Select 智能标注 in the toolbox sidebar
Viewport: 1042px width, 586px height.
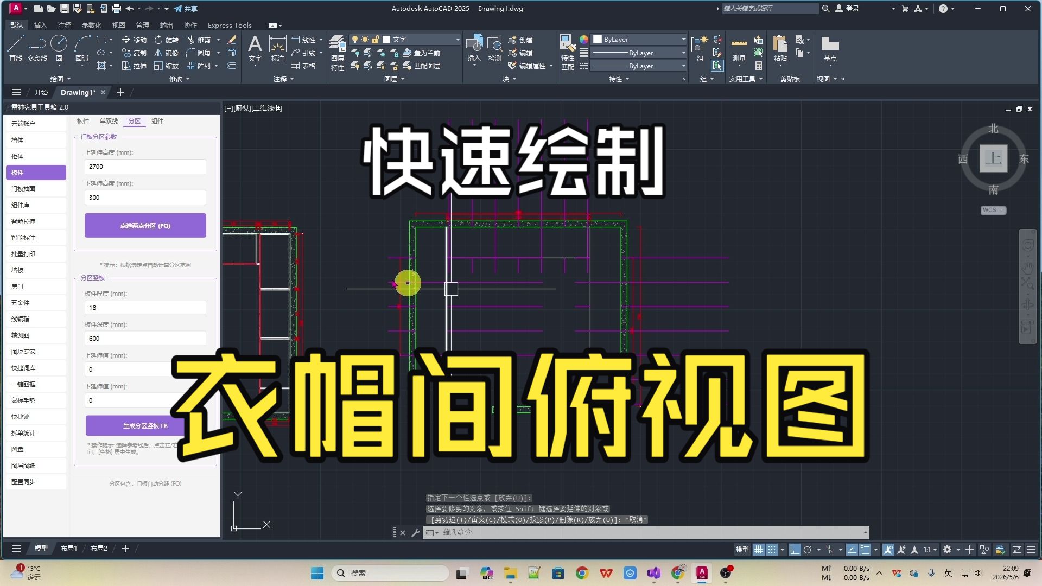click(x=36, y=238)
